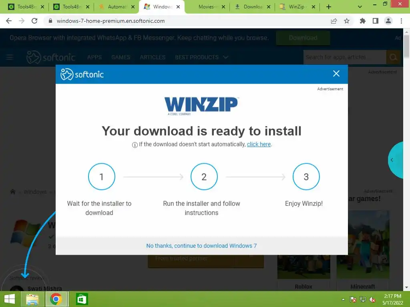View site security lock info
The image size is (410, 307).
coord(50,21)
